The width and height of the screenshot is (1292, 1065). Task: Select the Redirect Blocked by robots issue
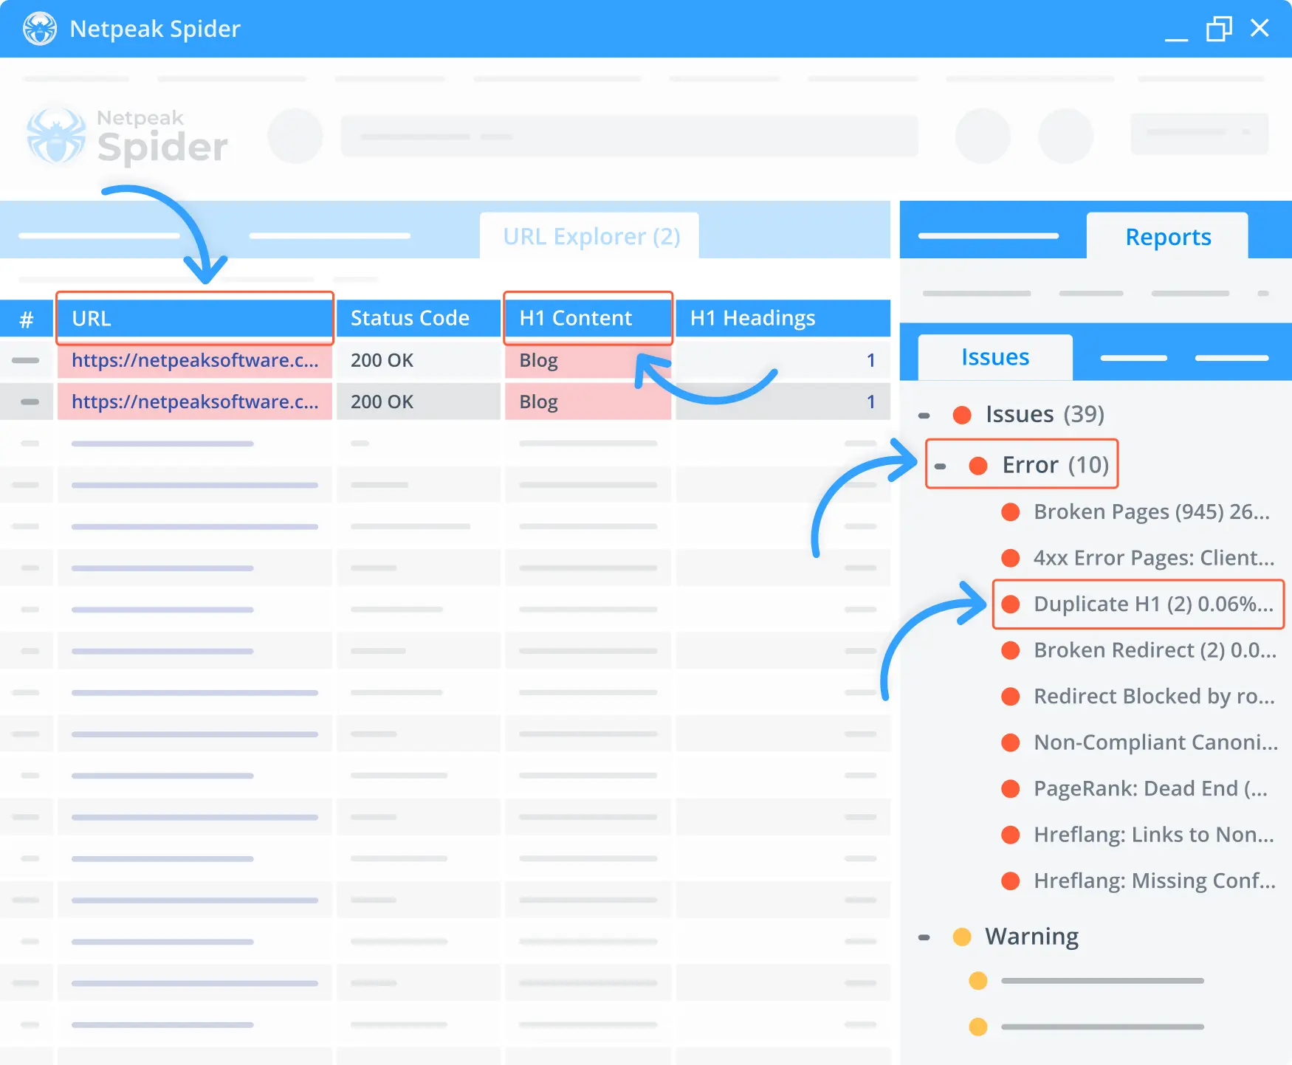(1154, 696)
